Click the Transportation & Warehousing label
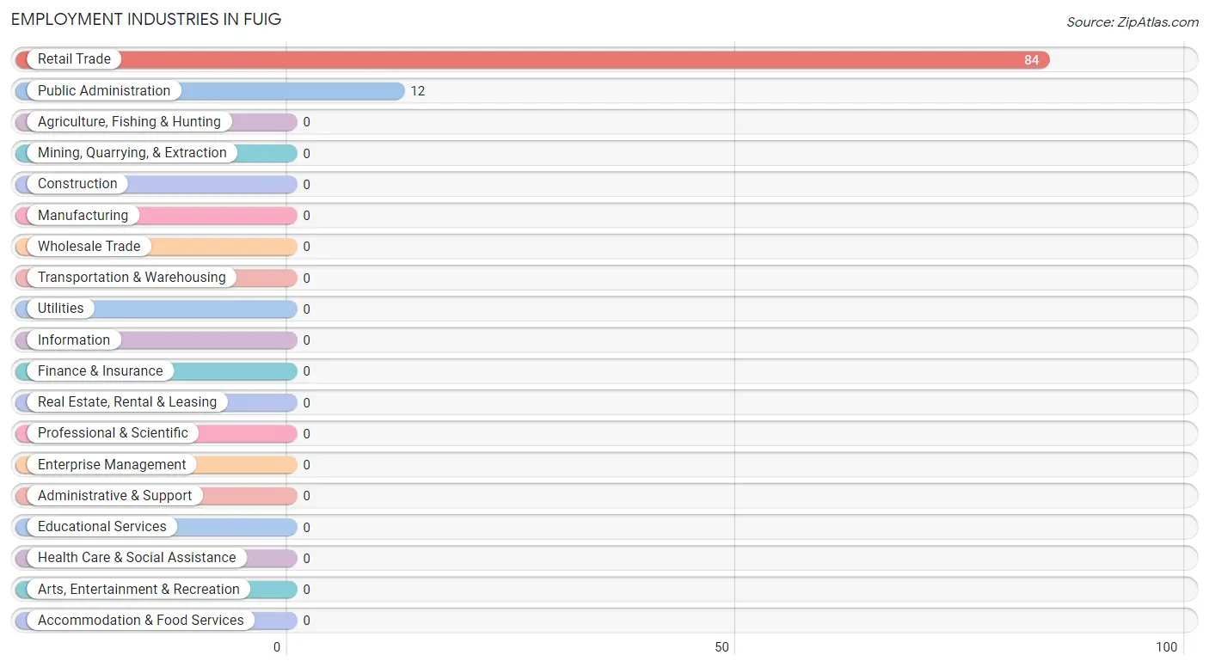The width and height of the screenshot is (1209, 667). (132, 278)
